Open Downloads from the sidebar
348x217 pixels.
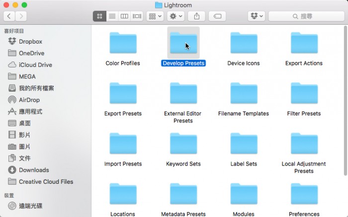(34, 170)
